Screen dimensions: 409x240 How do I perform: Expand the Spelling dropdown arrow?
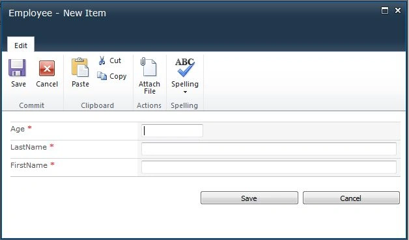click(185, 92)
